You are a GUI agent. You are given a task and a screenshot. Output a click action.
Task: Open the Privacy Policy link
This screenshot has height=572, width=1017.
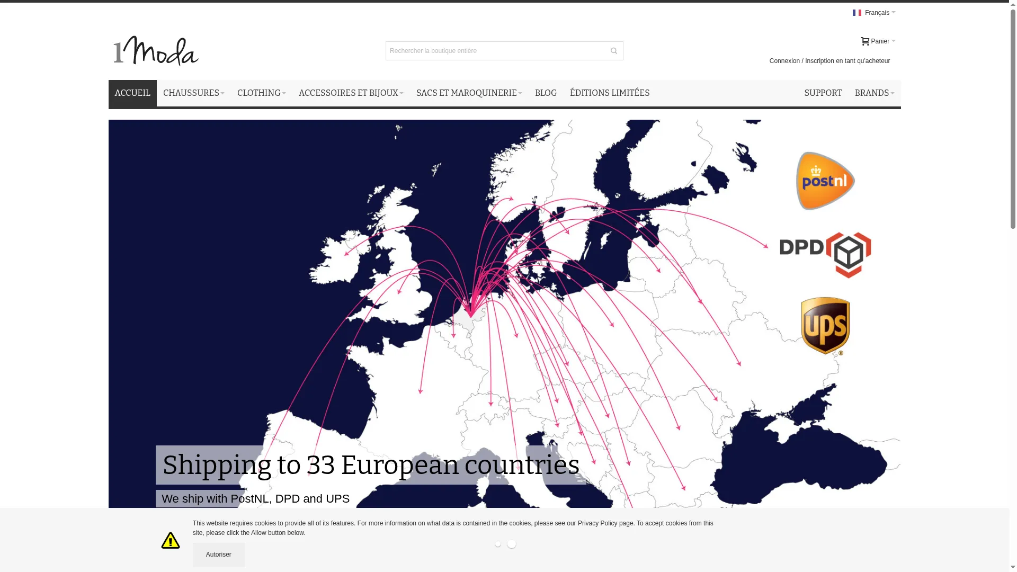[x=597, y=523]
